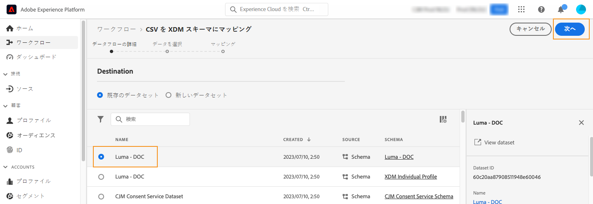Click the ワークフロー breadcrumb link
Screen dimensions: 593x204
coord(116,29)
